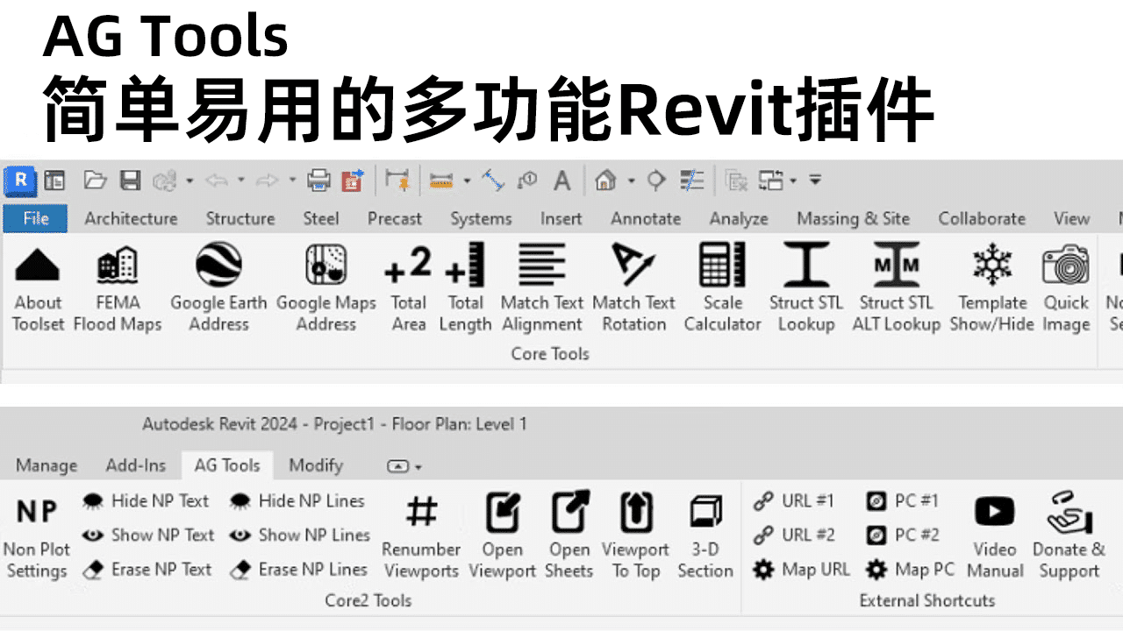Click Erase NP Text
This screenshot has height=631, width=1123.
tap(147, 570)
